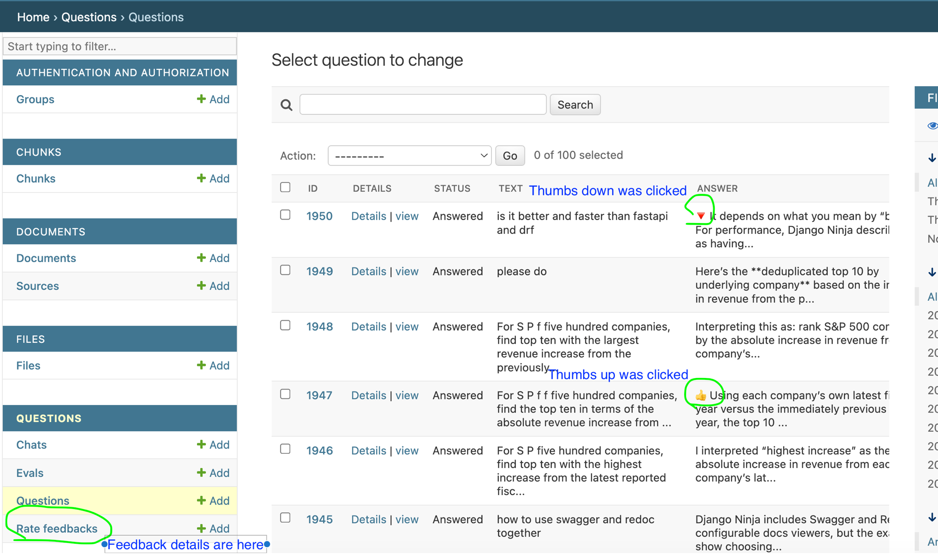938x555 pixels.
Task: Click the DOCUMENTS section header
Action: pos(120,232)
